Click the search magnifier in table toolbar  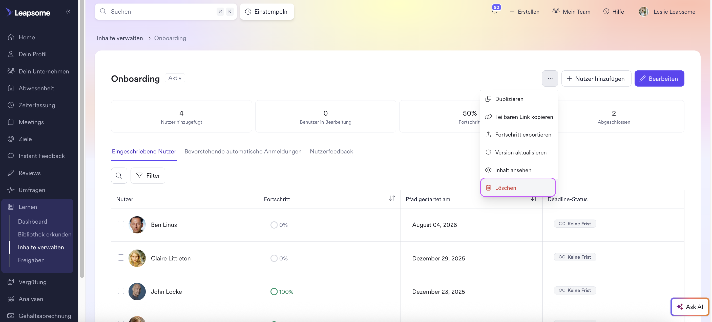point(119,176)
